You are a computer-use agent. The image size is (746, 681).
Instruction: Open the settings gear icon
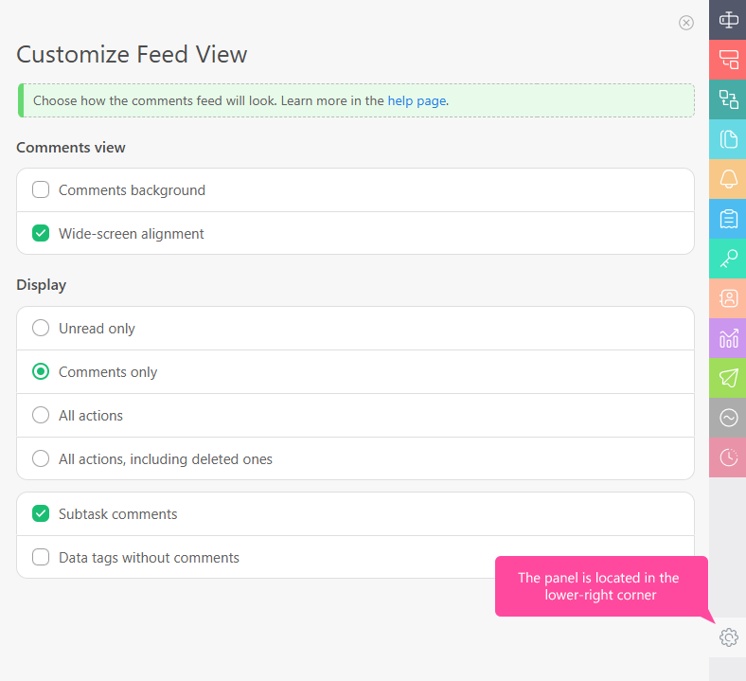tap(728, 637)
